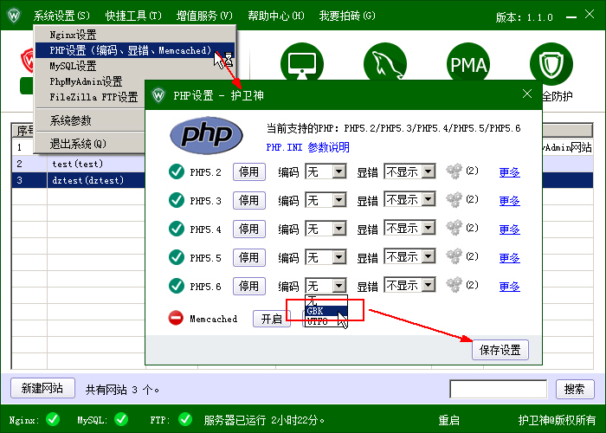Click the gear icon for PHP5.4
The width and height of the screenshot is (606, 433).
[x=455, y=228]
